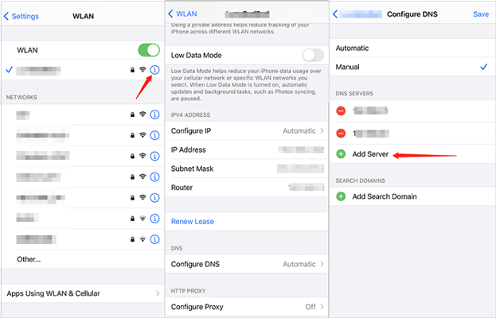Viewport: 496px width, 318px height.
Task: Select Manual DNS option
Action: pyautogui.click(x=412, y=67)
